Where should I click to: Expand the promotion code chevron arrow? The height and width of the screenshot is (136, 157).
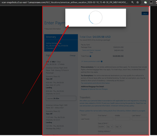point(82,62)
